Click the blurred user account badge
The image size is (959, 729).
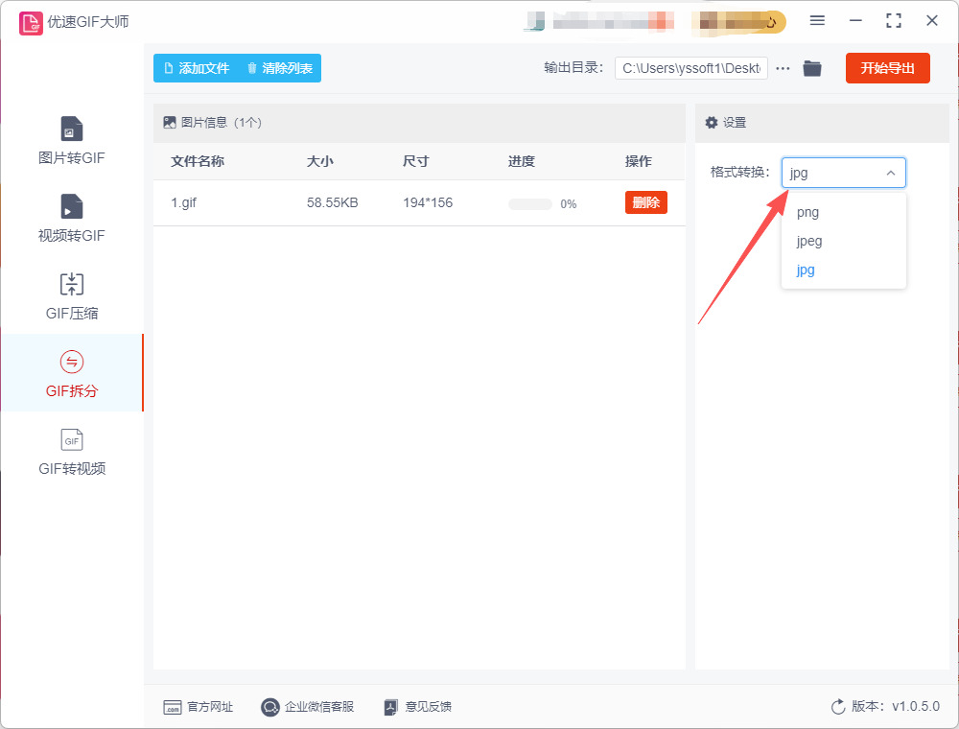point(738,22)
